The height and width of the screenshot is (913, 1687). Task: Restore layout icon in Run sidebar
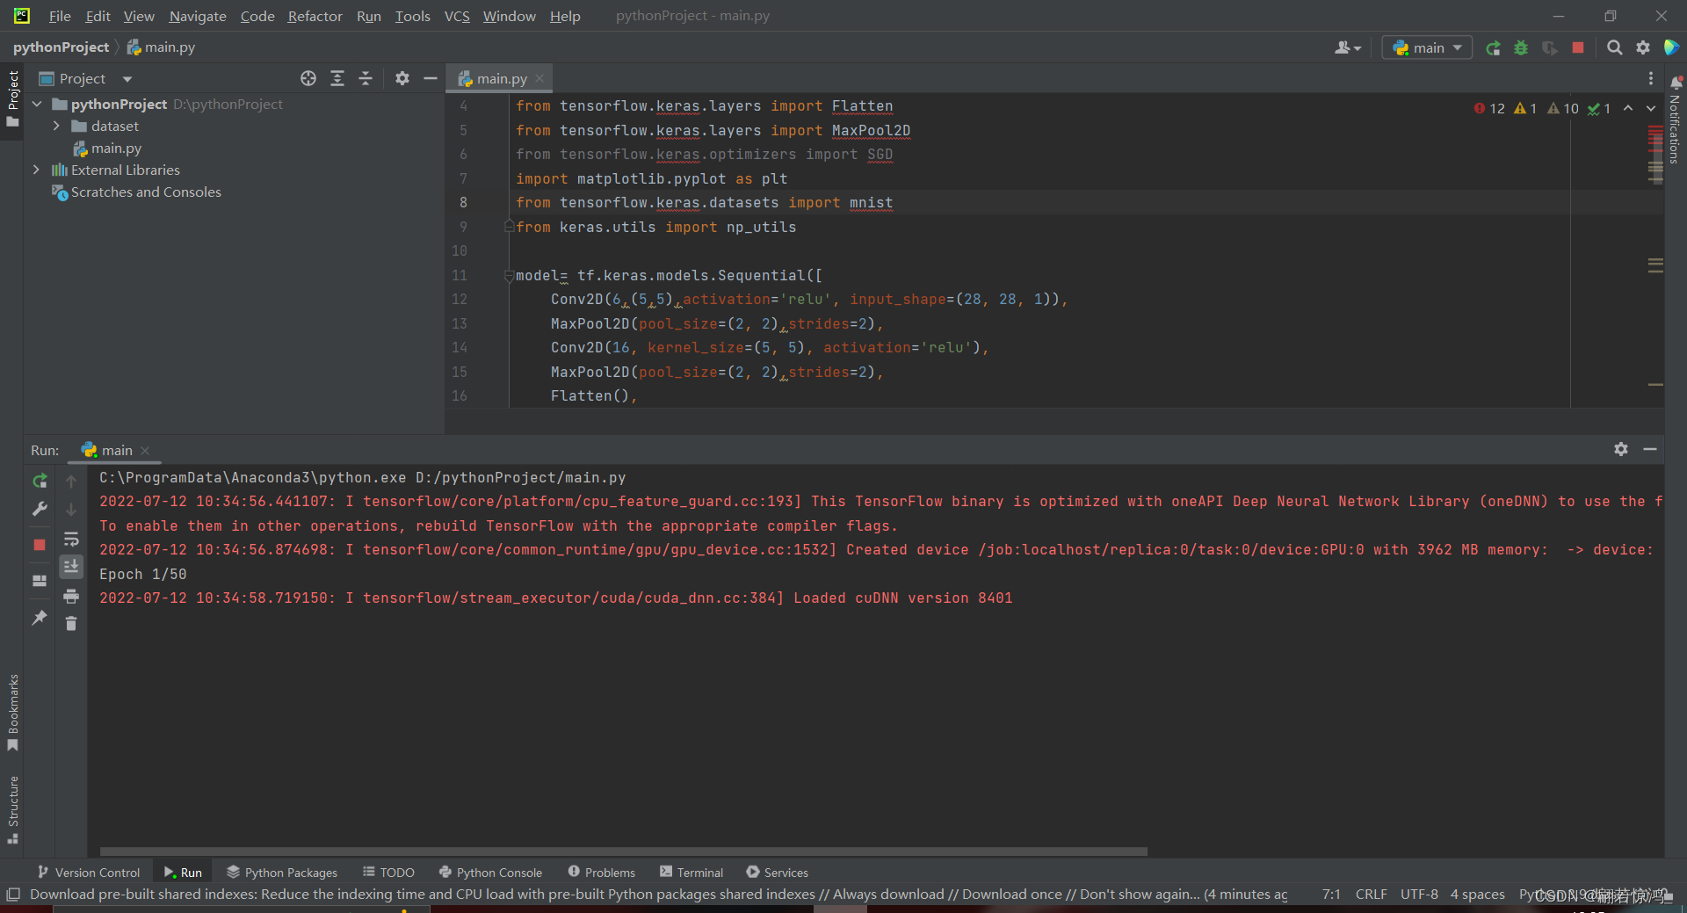tap(40, 581)
